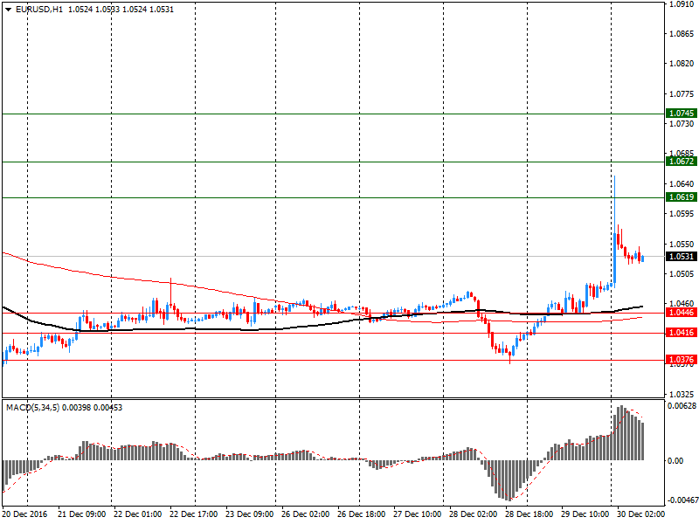Click the 27 Dec 10:00 time axis label
Image resolution: width=699 pixels, height=524 pixels.
[x=418, y=514]
